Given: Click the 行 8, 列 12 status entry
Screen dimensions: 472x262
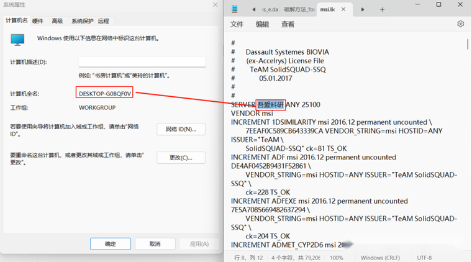Looking at the screenshot, I should (x=248, y=258).
